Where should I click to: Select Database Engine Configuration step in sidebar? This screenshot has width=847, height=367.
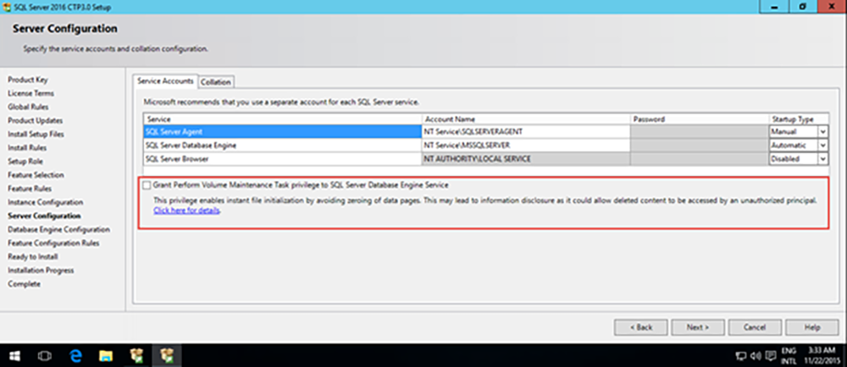(x=59, y=229)
